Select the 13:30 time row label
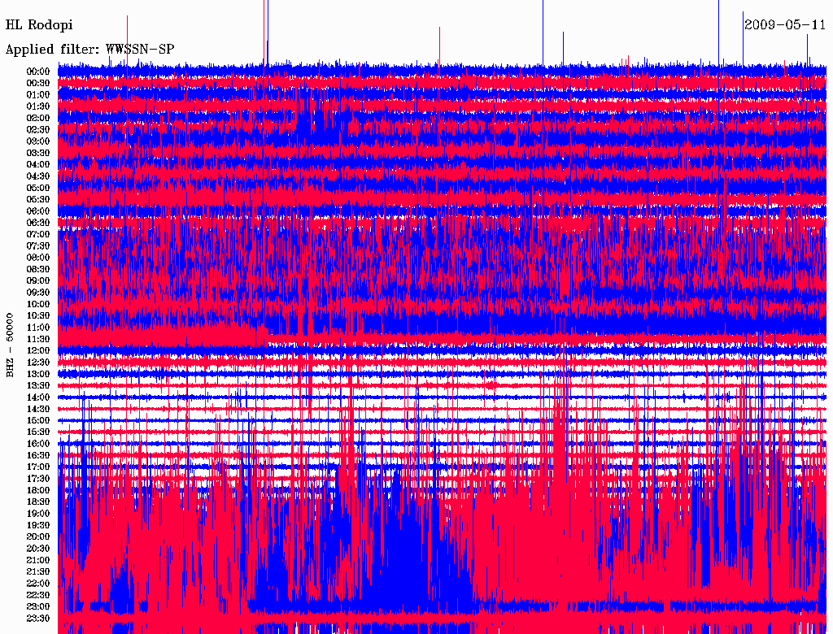 click(x=38, y=385)
